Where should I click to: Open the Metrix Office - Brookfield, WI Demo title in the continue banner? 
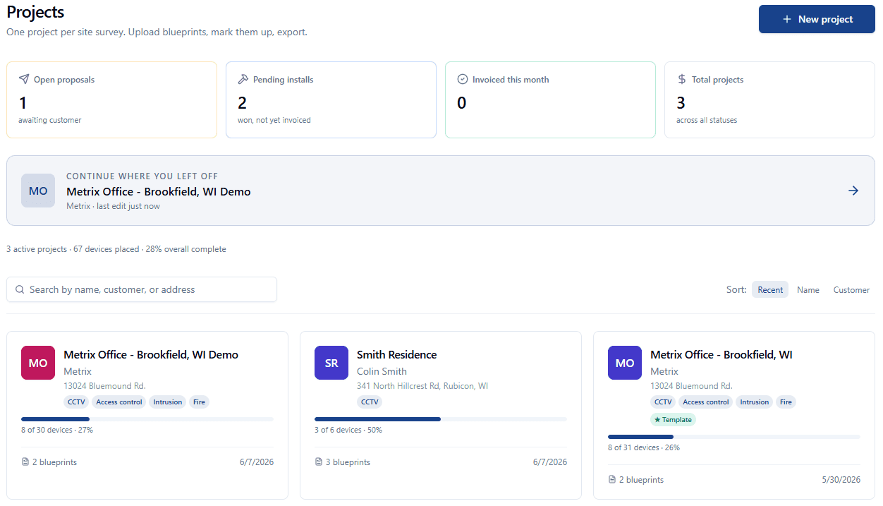(x=159, y=191)
